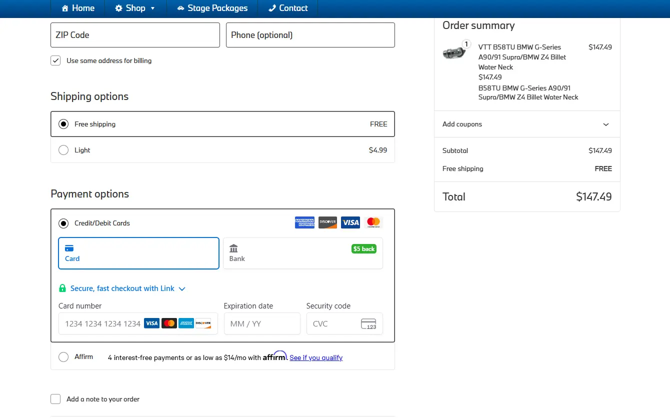This screenshot has width=670, height=420.
Task: Click the Mastercard logo in payment header
Action: (373, 222)
